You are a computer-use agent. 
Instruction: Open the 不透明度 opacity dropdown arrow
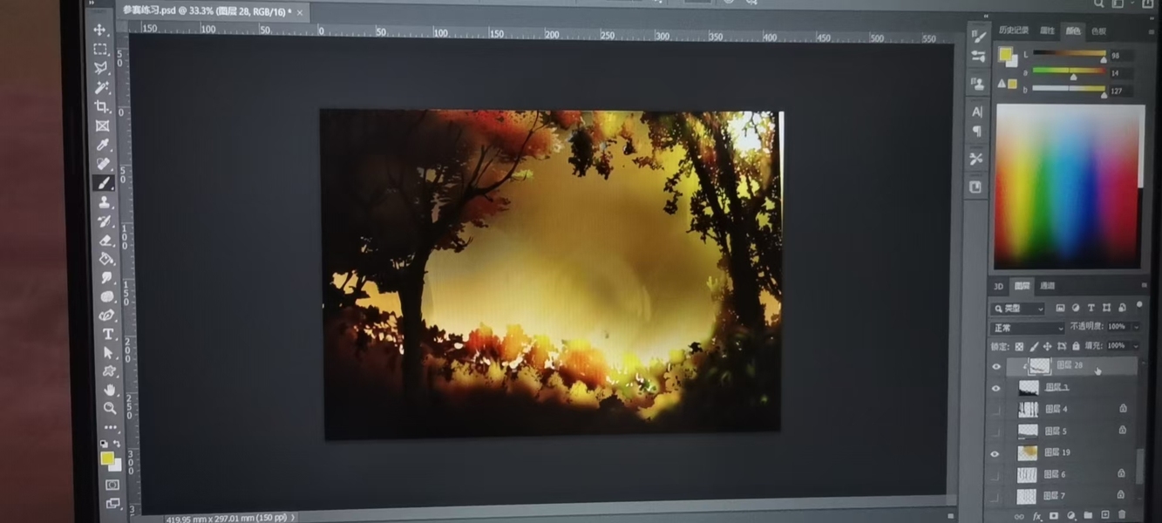[1136, 326]
